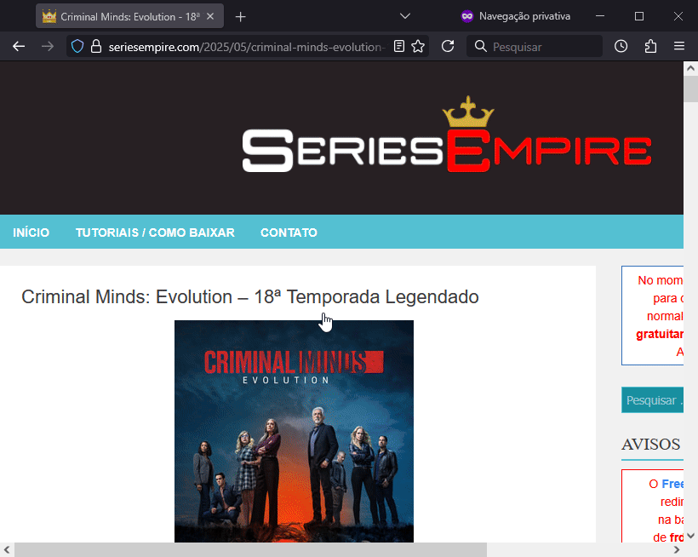Maximize the Firefox window
The image size is (698, 557).
click(639, 16)
